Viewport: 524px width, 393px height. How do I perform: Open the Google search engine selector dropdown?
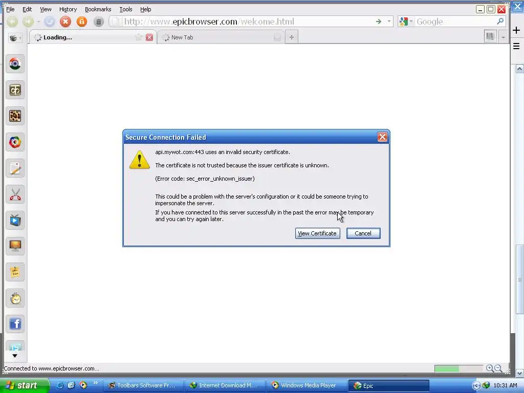pos(406,21)
